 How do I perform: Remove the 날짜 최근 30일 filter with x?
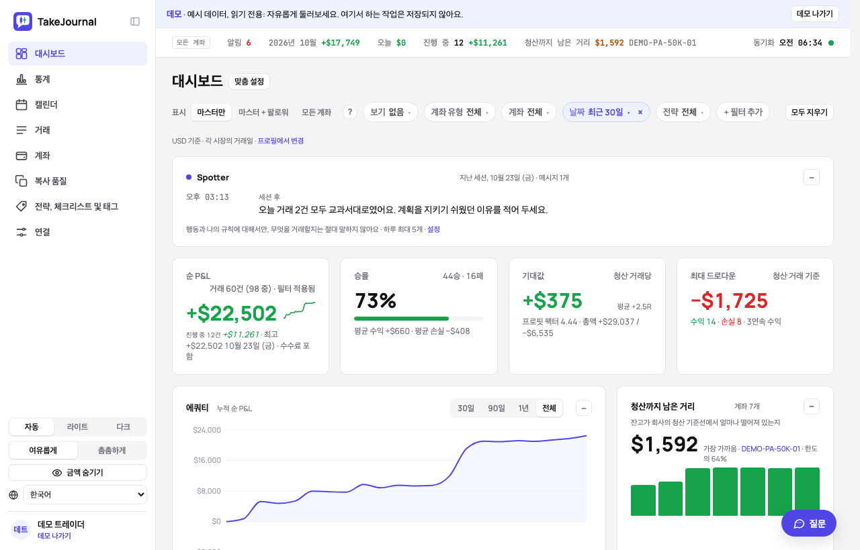point(640,112)
